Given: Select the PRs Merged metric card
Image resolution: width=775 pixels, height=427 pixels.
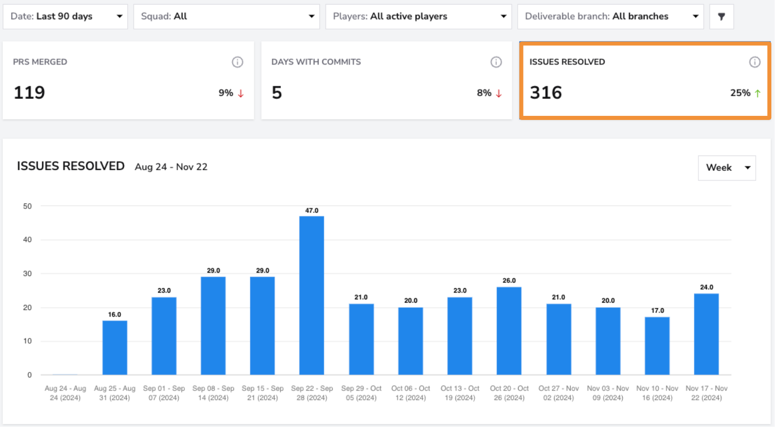Looking at the screenshot, I should tap(128, 80).
